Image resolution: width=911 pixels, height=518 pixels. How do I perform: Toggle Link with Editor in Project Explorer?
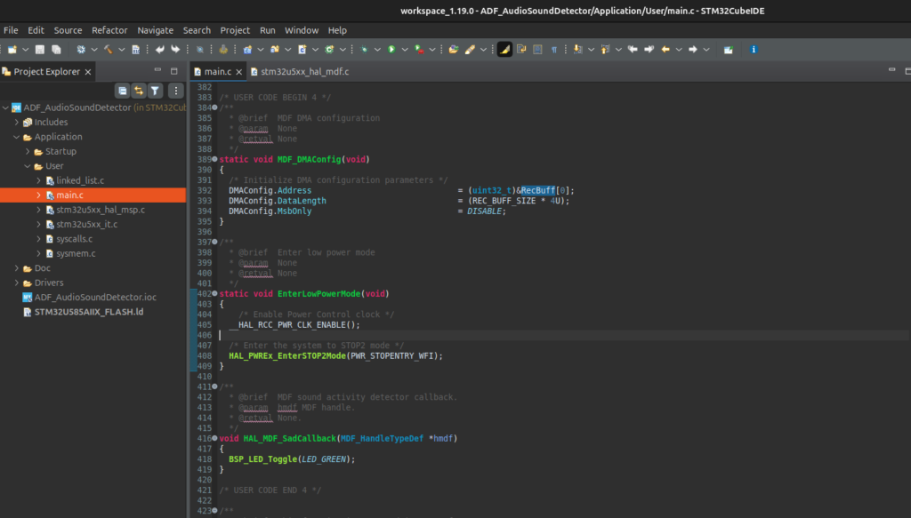pos(138,91)
